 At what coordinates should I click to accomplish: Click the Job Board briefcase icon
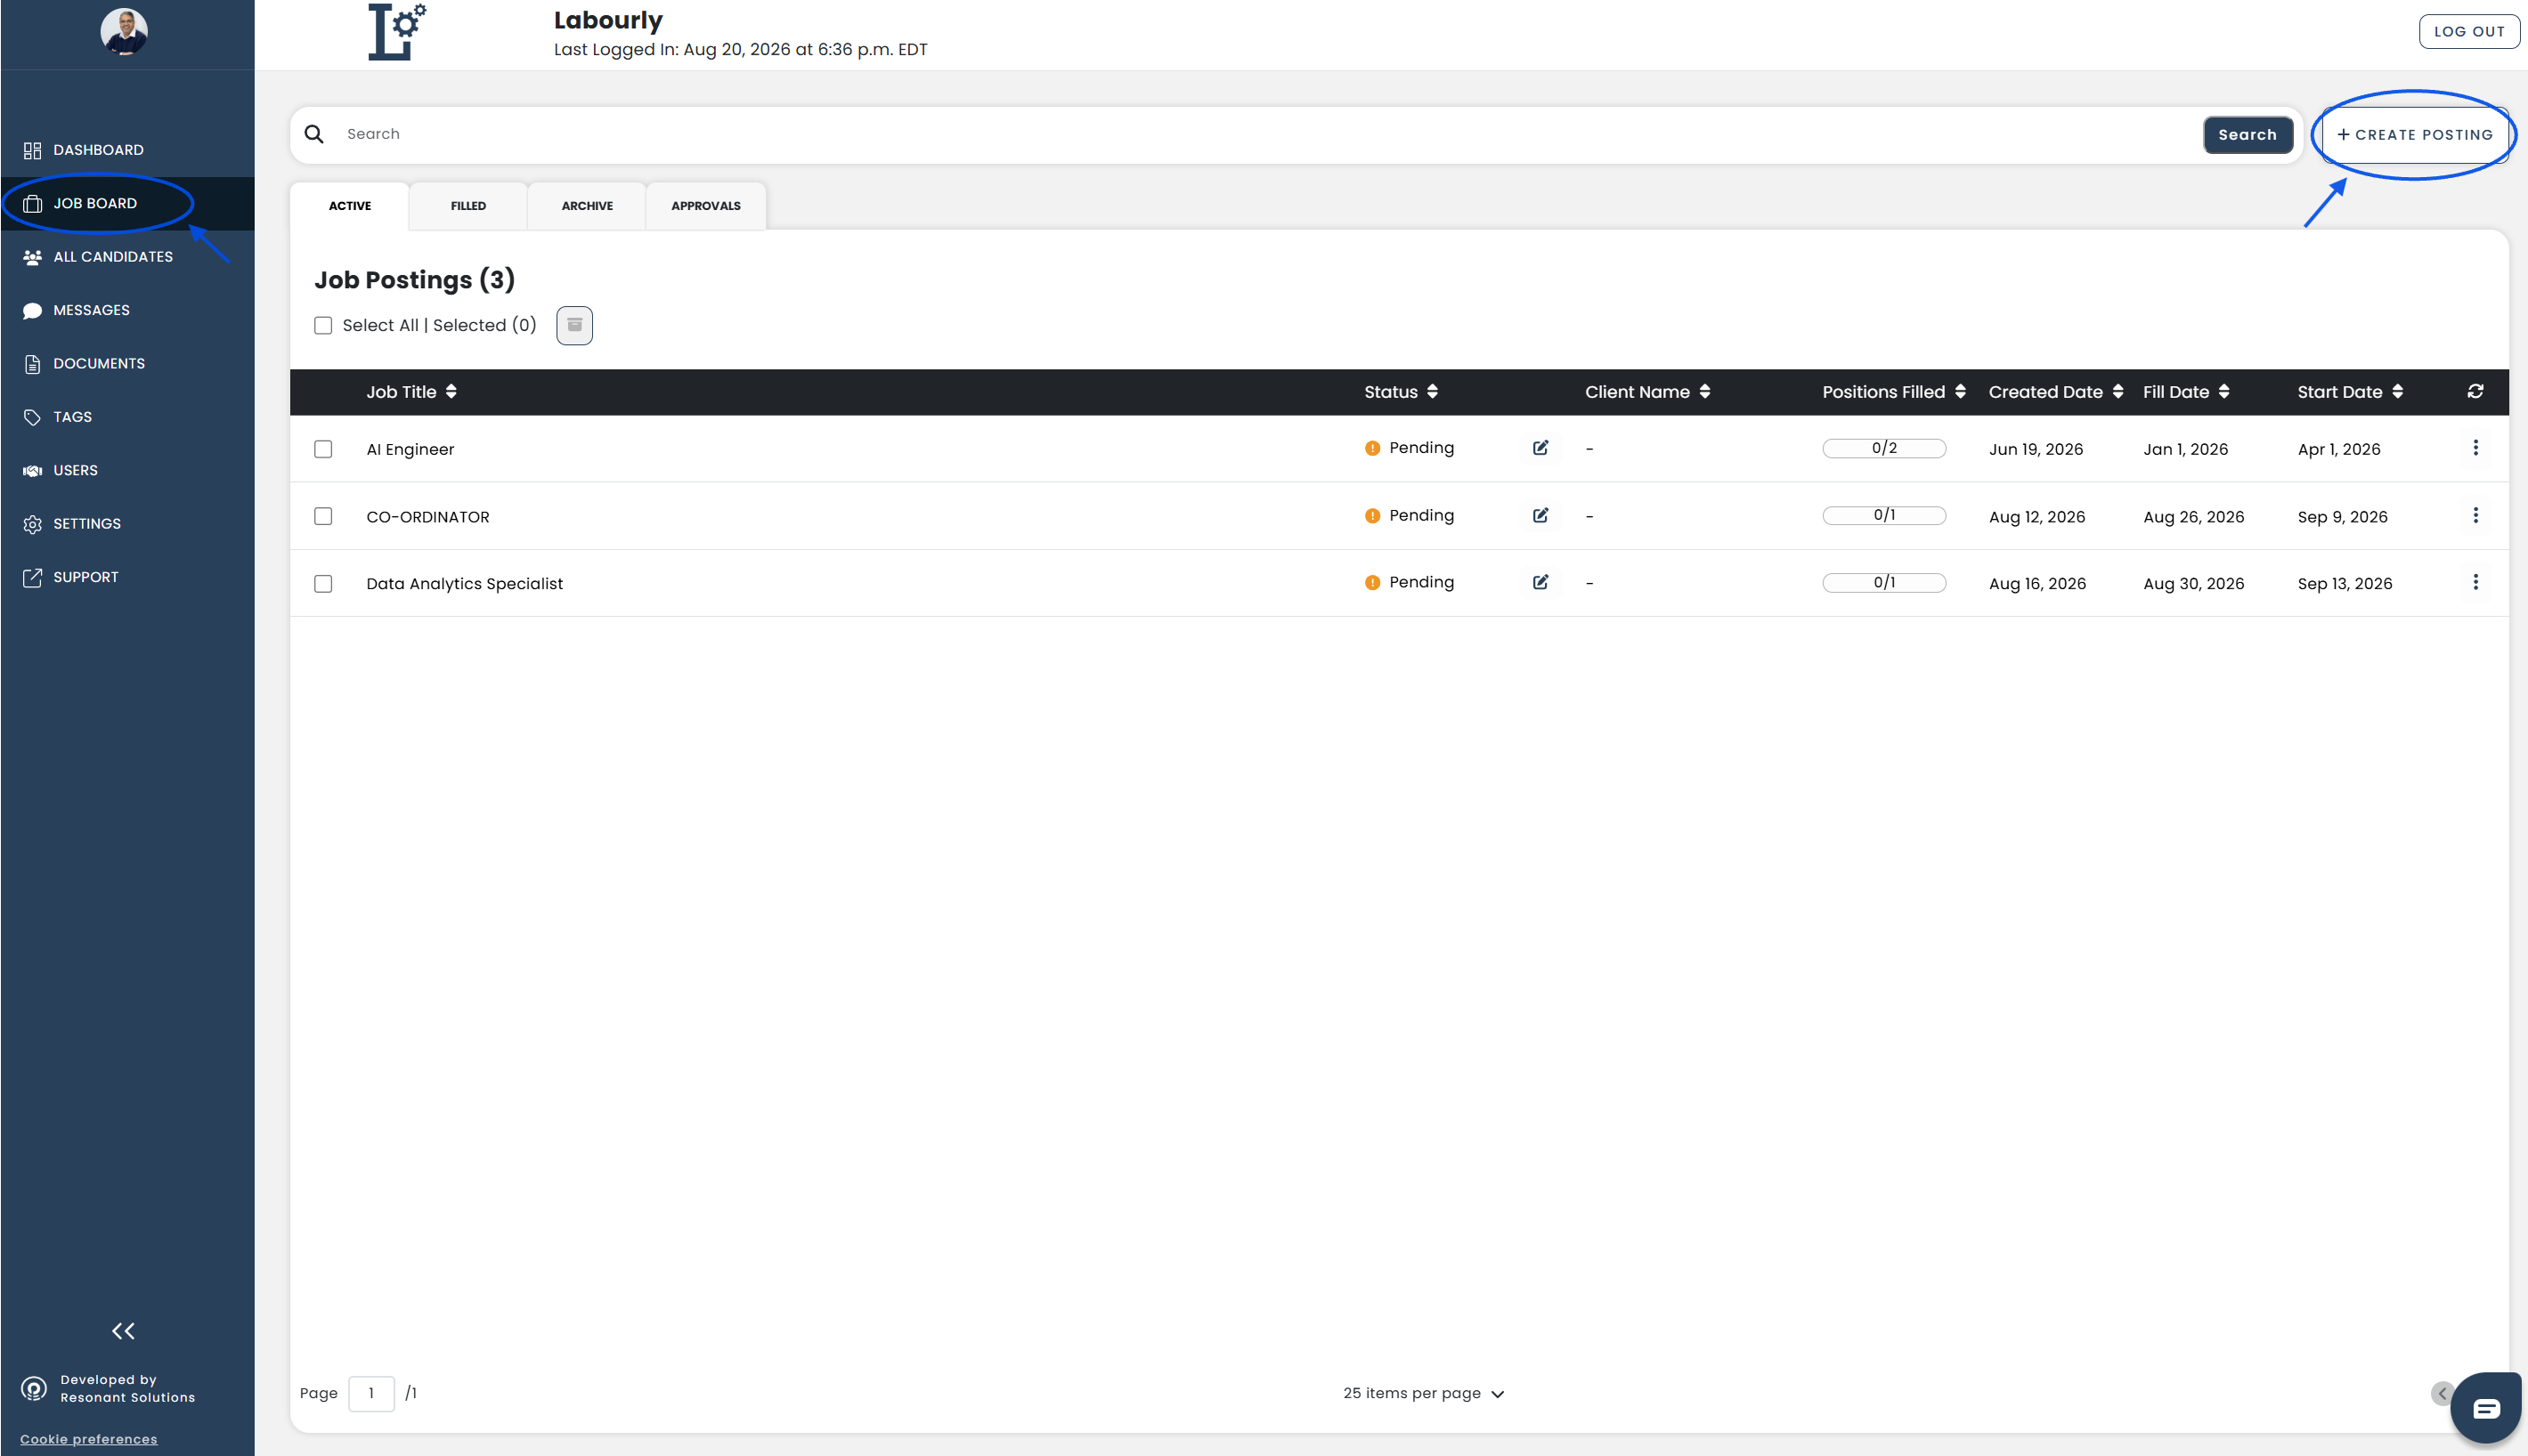pyautogui.click(x=32, y=204)
